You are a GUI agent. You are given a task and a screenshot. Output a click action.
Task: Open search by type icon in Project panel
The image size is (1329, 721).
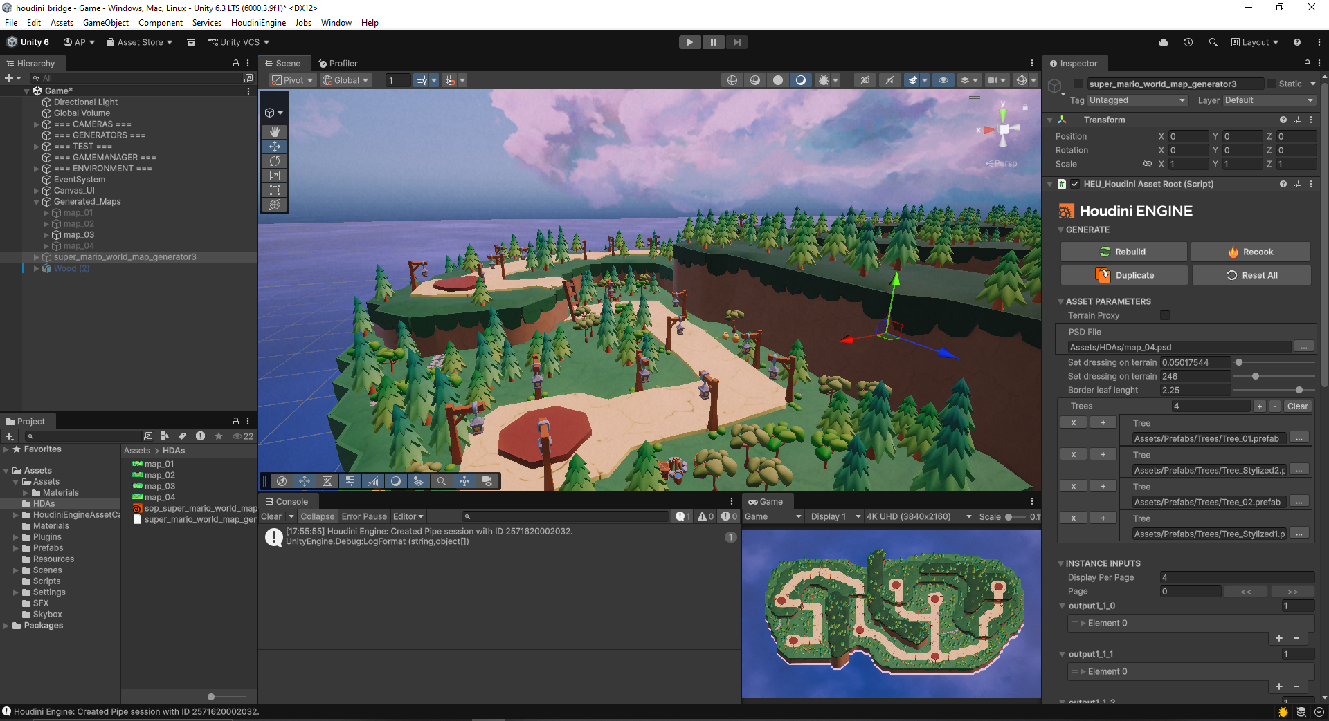tap(165, 436)
